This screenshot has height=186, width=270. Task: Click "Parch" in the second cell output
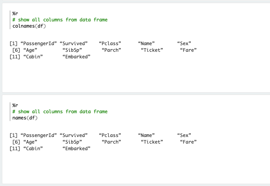[x=111, y=142]
